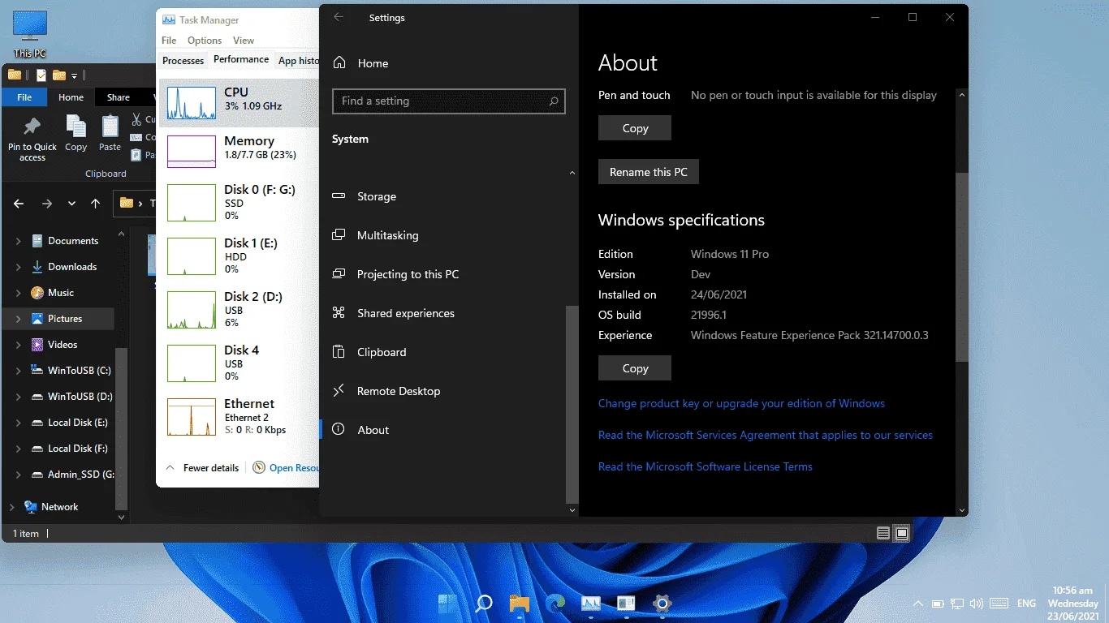Image resolution: width=1109 pixels, height=623 pixels.
Task: Expand Videos node chevron
Action: [19, 345]
